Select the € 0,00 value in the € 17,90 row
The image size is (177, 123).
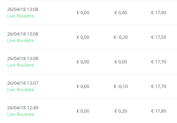pyautogui.click(x=83, y=13)
